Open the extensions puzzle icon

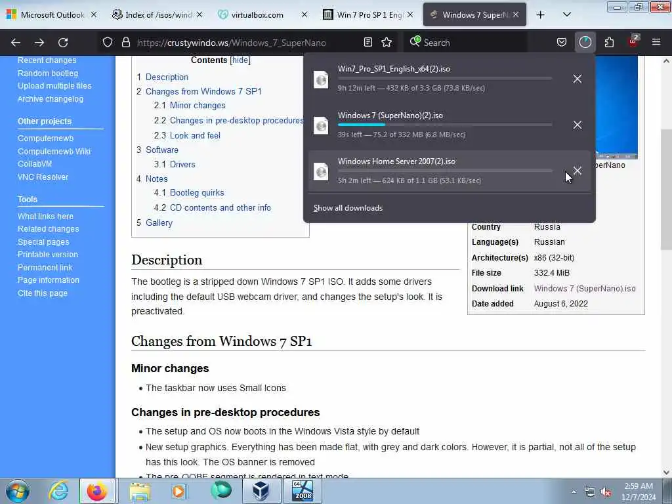pyautogui.click(x=609, y=42)
